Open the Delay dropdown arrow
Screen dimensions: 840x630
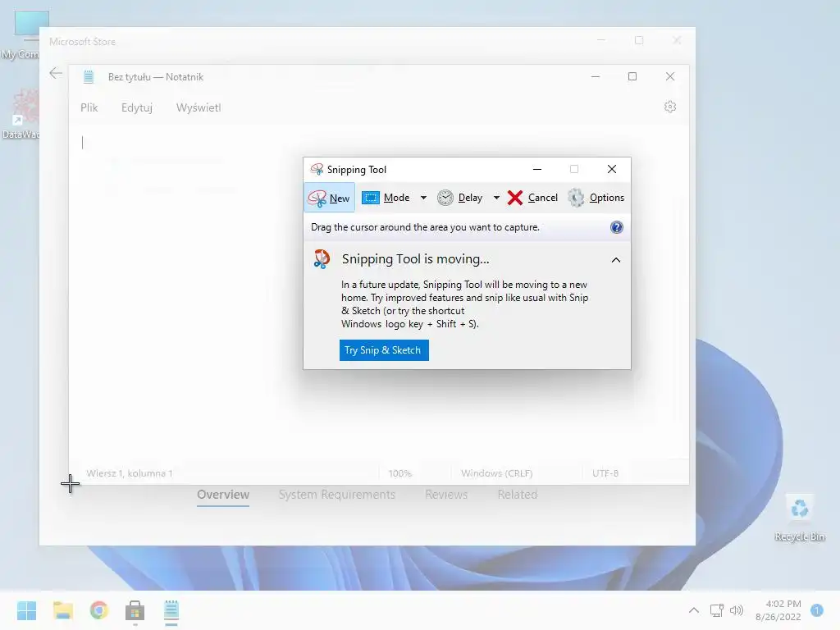coord(496,198)
